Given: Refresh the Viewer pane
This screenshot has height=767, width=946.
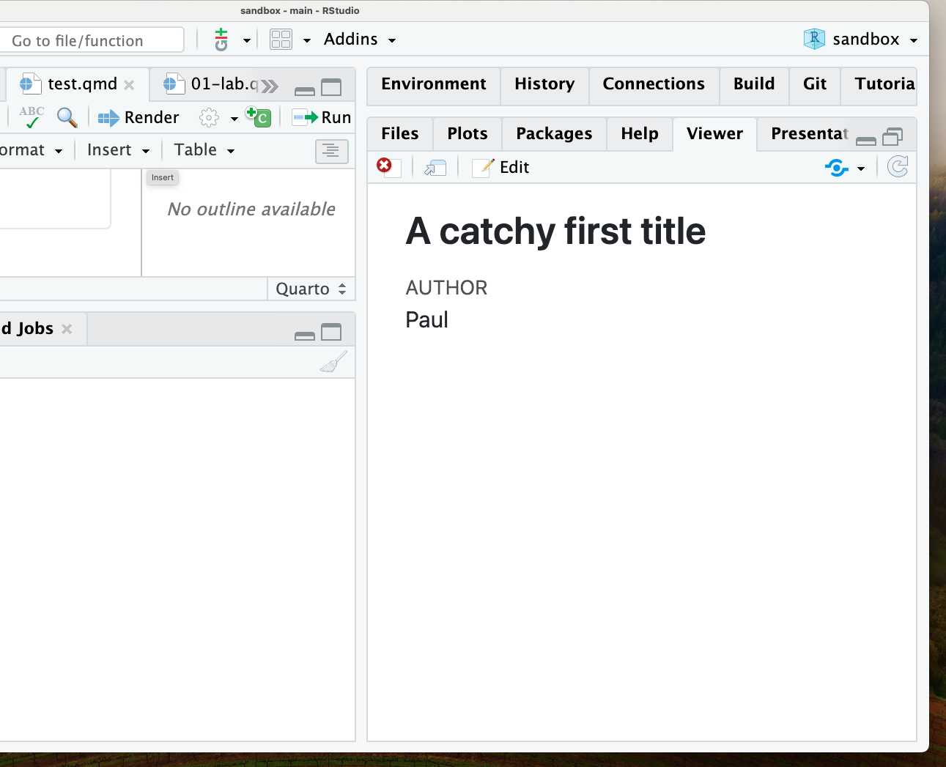Looking at the screenshot, I should click(x=898, y=167).
